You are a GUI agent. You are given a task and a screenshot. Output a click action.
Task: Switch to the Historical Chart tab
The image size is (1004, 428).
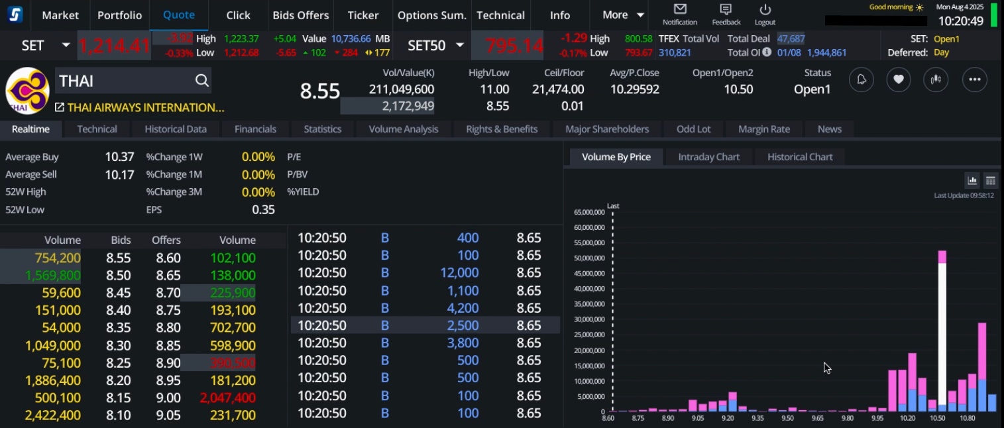click(800, 157)
